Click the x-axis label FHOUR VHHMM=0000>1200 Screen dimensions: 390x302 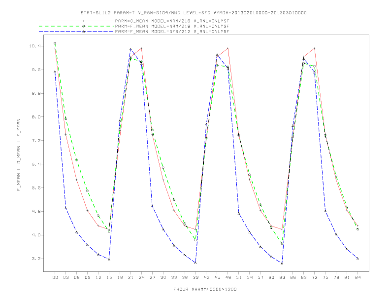205,289
